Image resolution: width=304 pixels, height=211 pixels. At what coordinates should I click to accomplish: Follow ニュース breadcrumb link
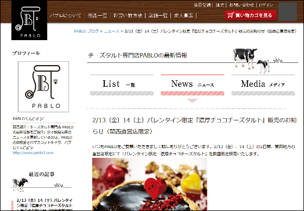pos(112,31)
